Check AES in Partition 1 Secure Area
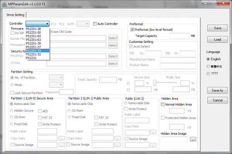 (x=40, y=111)
